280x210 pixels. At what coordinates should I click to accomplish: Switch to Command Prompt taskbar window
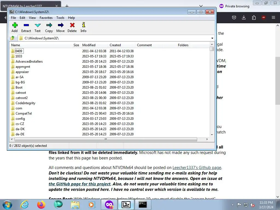[143, 205]
